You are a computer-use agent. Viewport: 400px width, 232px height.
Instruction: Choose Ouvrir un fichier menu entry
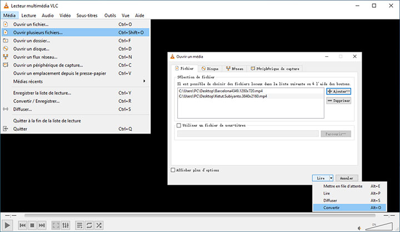coord(75,24)
